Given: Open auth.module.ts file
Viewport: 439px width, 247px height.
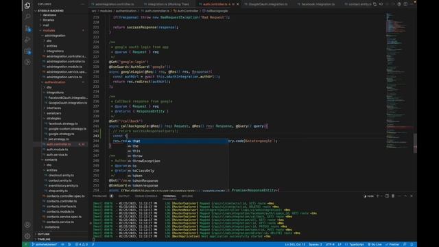Looking at the screenshot, I should pos(57,150).
